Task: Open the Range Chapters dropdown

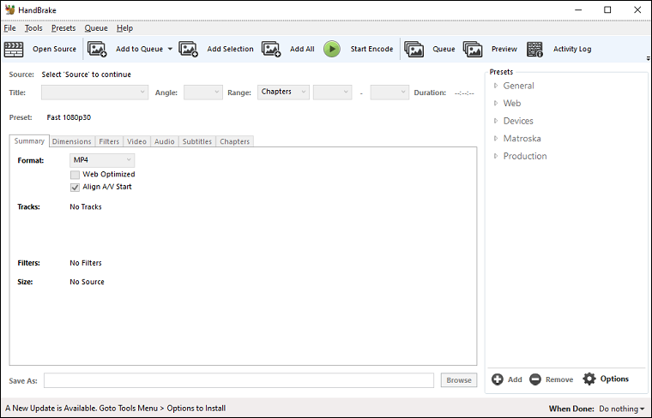Action: (283, 93)
